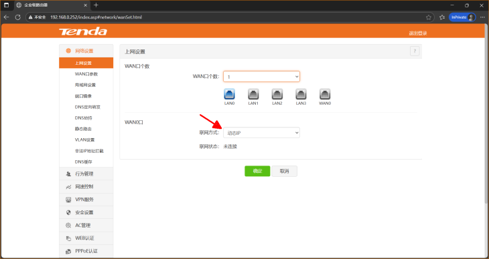Click the 不安全 site security warning

tap(37, 17)
